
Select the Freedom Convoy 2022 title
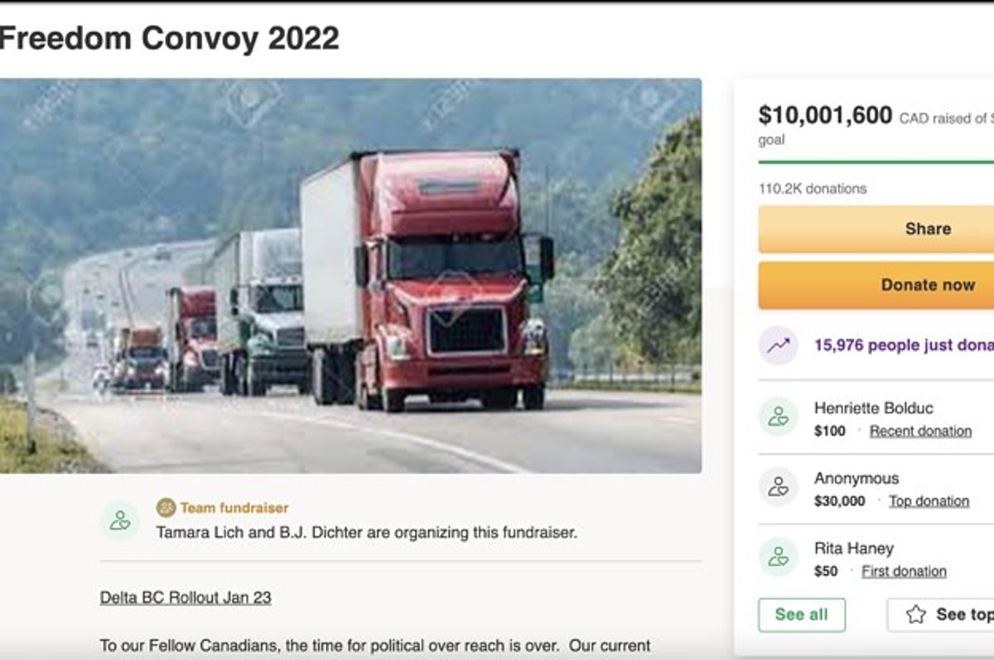click(170, 37)
